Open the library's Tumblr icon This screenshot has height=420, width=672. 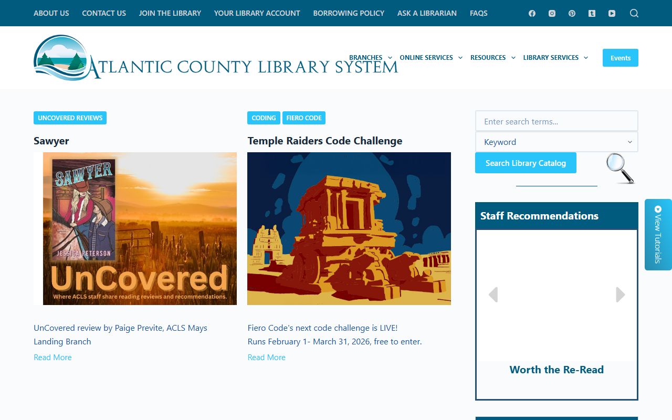pyautogui.click(x=592, y=13)
